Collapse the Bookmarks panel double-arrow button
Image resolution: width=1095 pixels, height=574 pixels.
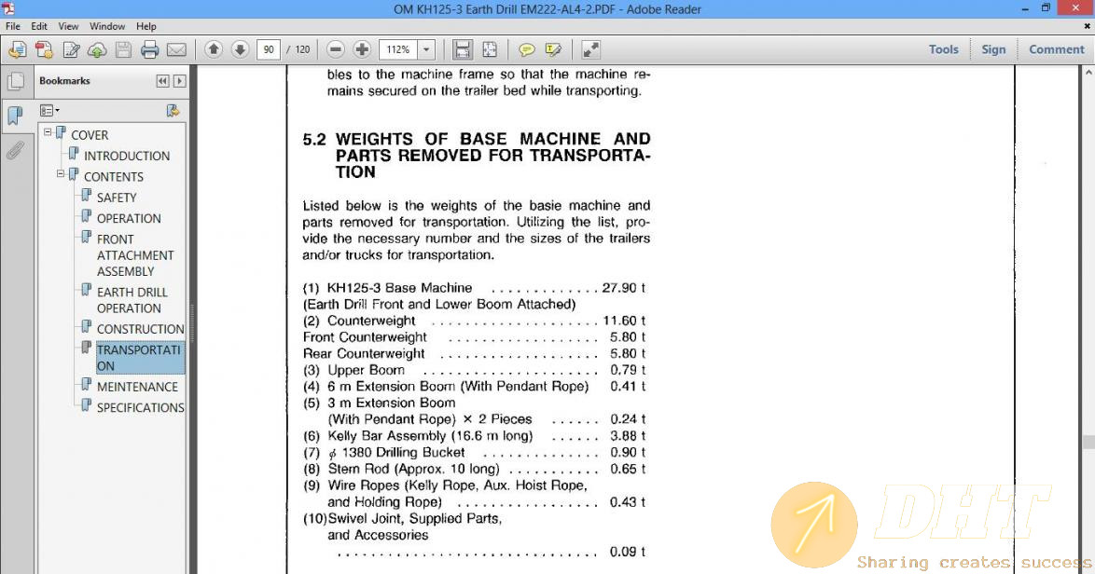tap(162, 81)
